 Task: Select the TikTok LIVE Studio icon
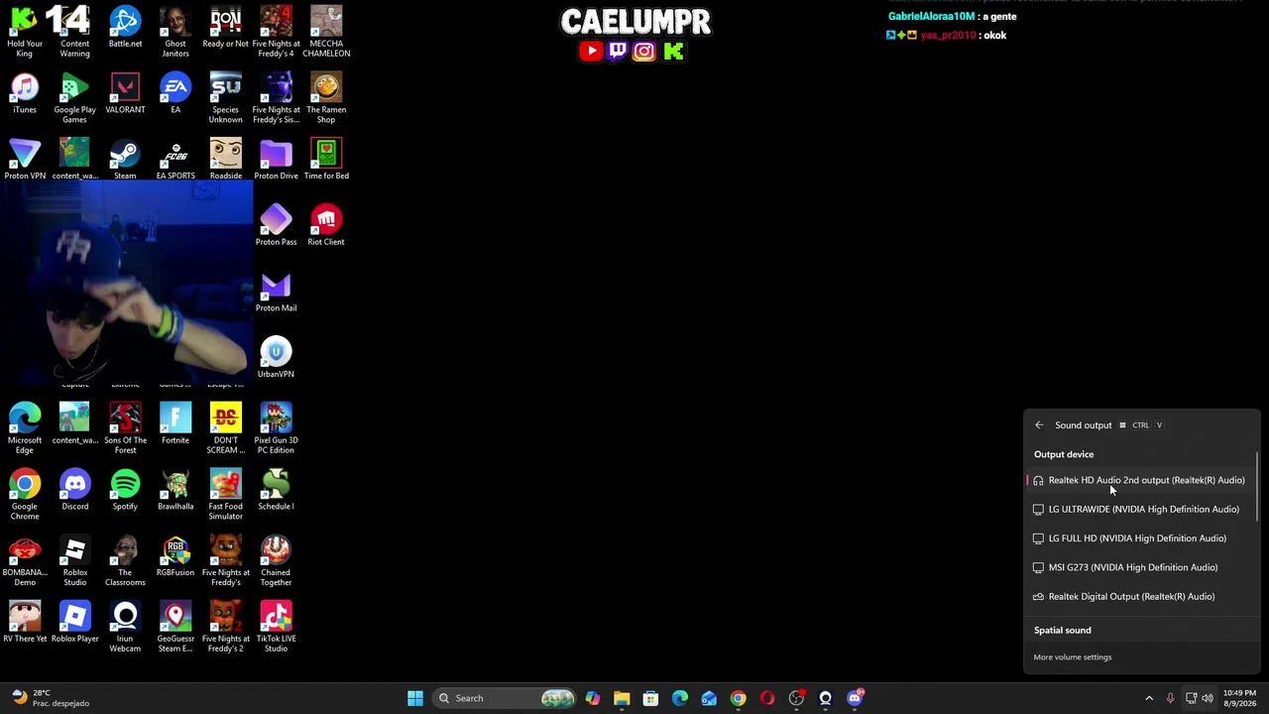[x=276, y=625]
